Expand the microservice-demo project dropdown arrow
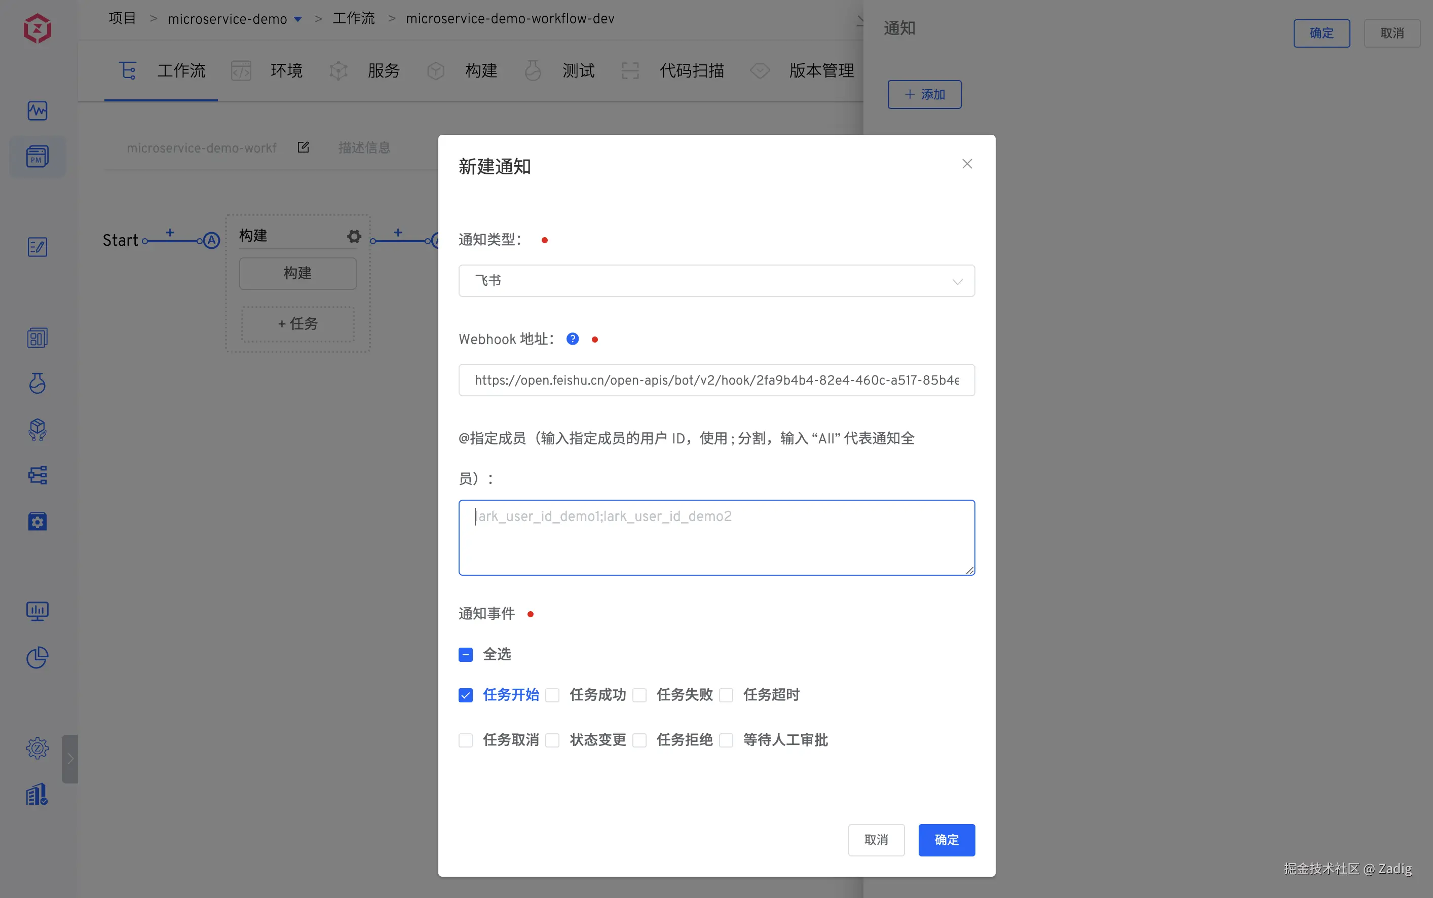Screen dimensions: 1433x898 298,20
